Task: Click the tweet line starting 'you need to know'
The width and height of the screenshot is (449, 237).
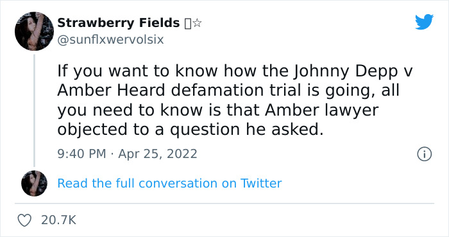Action: 218,110
